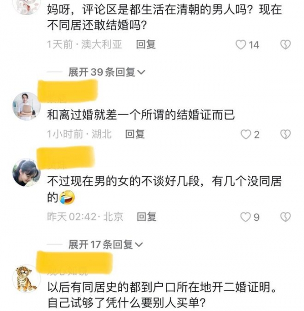This screenshot has height=311, width=304.
Task: Open the nurse avatar profile
Action: coord(26,106)
